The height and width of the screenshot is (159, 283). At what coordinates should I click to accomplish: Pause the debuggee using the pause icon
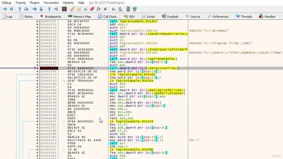click(11, 9)
